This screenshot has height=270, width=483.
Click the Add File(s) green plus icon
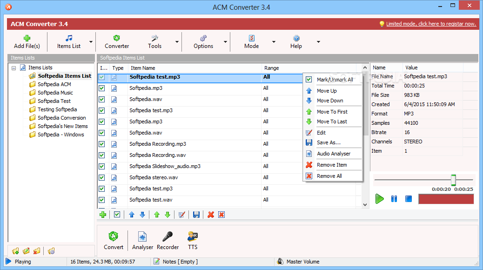[27, 38]
